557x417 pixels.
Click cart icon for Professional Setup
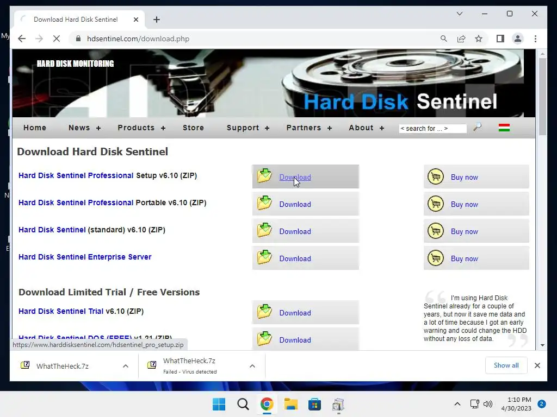[x=436, y=176]
